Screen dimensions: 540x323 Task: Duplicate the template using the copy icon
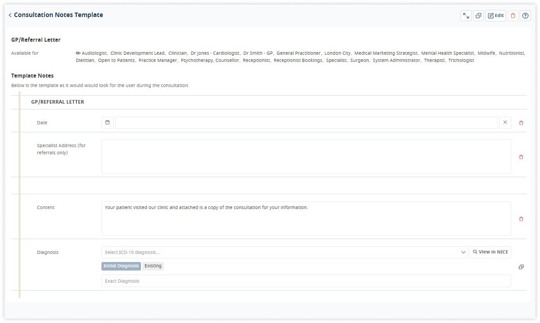click(478, 15)
